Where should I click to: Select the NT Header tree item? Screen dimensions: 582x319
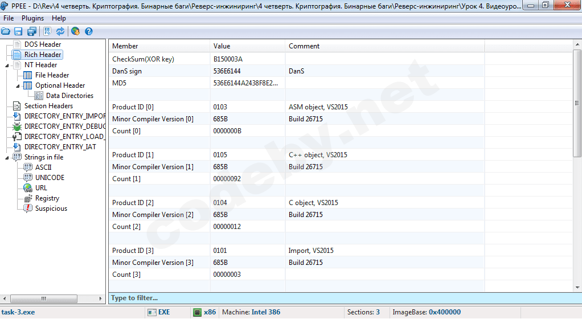pos(40,65)
